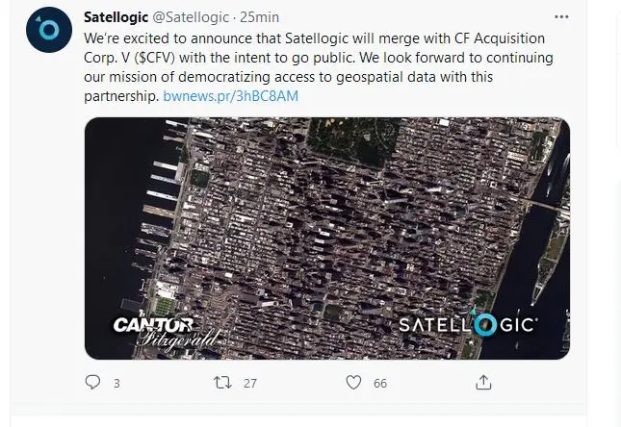Viewport: 621px width, 427px height.
Task: Open the Satellogic profile avatar
Action: coord(49,30)
